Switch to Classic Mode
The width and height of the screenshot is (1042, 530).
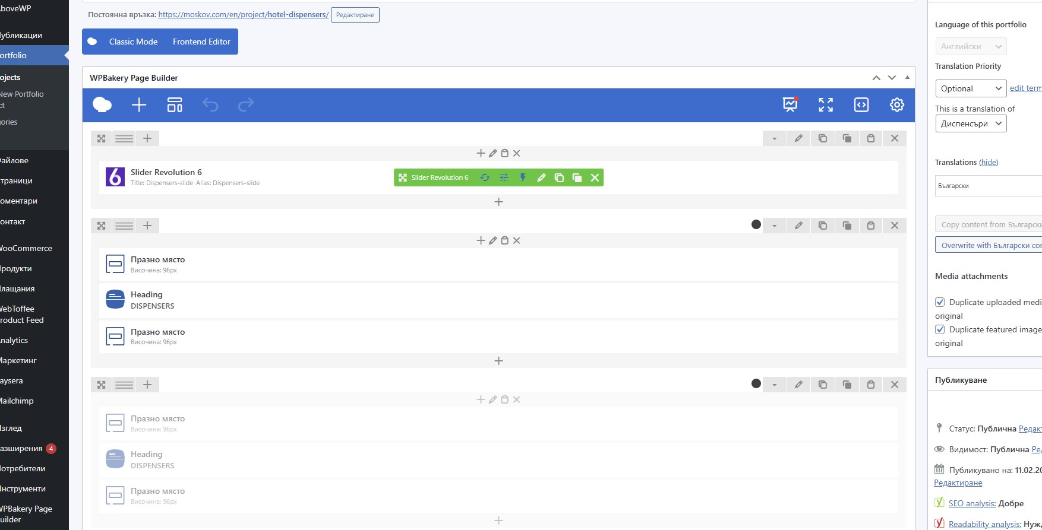(133, 42)
